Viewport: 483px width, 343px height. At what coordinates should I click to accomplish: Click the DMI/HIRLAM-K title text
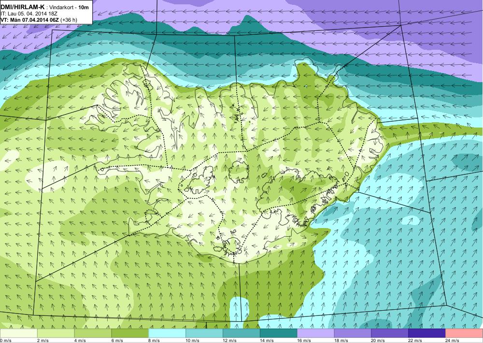click(x=23, y=7)
